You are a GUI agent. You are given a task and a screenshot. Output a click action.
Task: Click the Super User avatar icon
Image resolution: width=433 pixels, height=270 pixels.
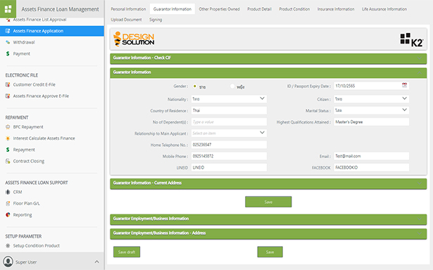pyautogui.click(x=8, y=262)
